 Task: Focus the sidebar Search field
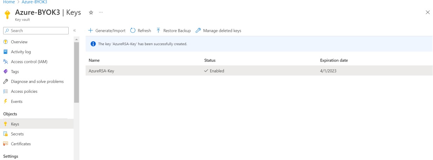coord(36,31)
